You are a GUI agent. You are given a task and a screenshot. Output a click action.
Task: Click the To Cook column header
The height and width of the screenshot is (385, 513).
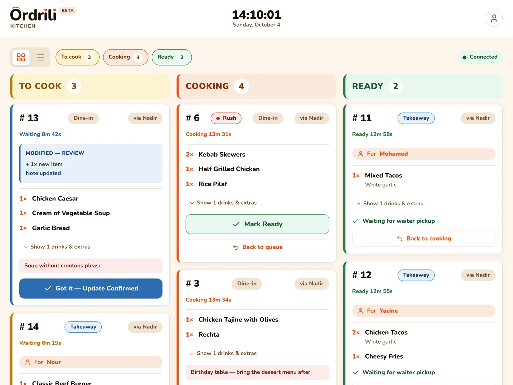(x=90, y=86)
